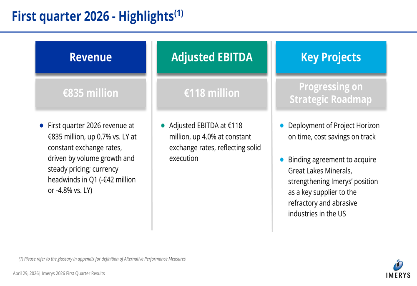
Task: Click the bullet dot beside Binding agreement text
Action: pos(282,159)
